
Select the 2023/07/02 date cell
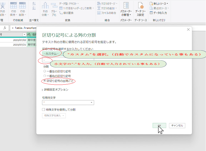click(13, 40)
